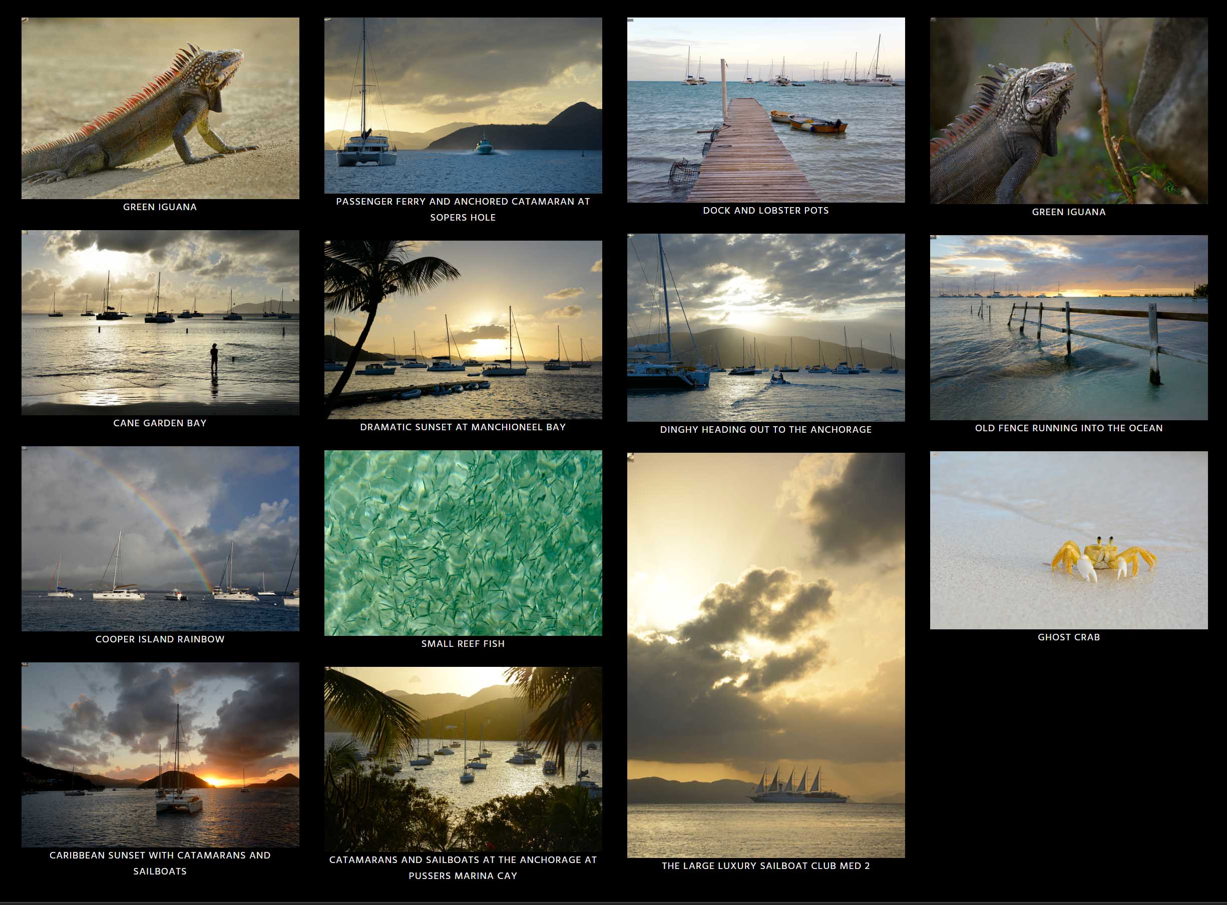Open the tall Club Med 2 sailboat photo

765,655
